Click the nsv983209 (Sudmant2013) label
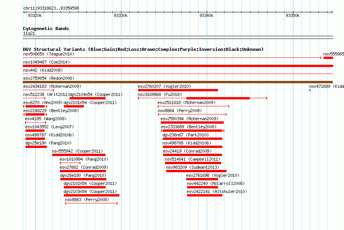The width and height of the screenshot is (344, 230). tap(192, 167)
